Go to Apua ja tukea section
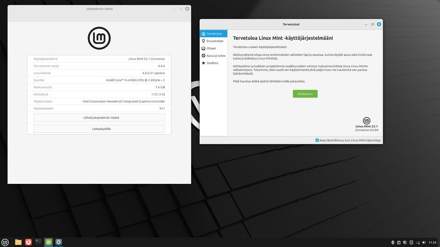Screen dimensions: 440x247 pos(214,55)
